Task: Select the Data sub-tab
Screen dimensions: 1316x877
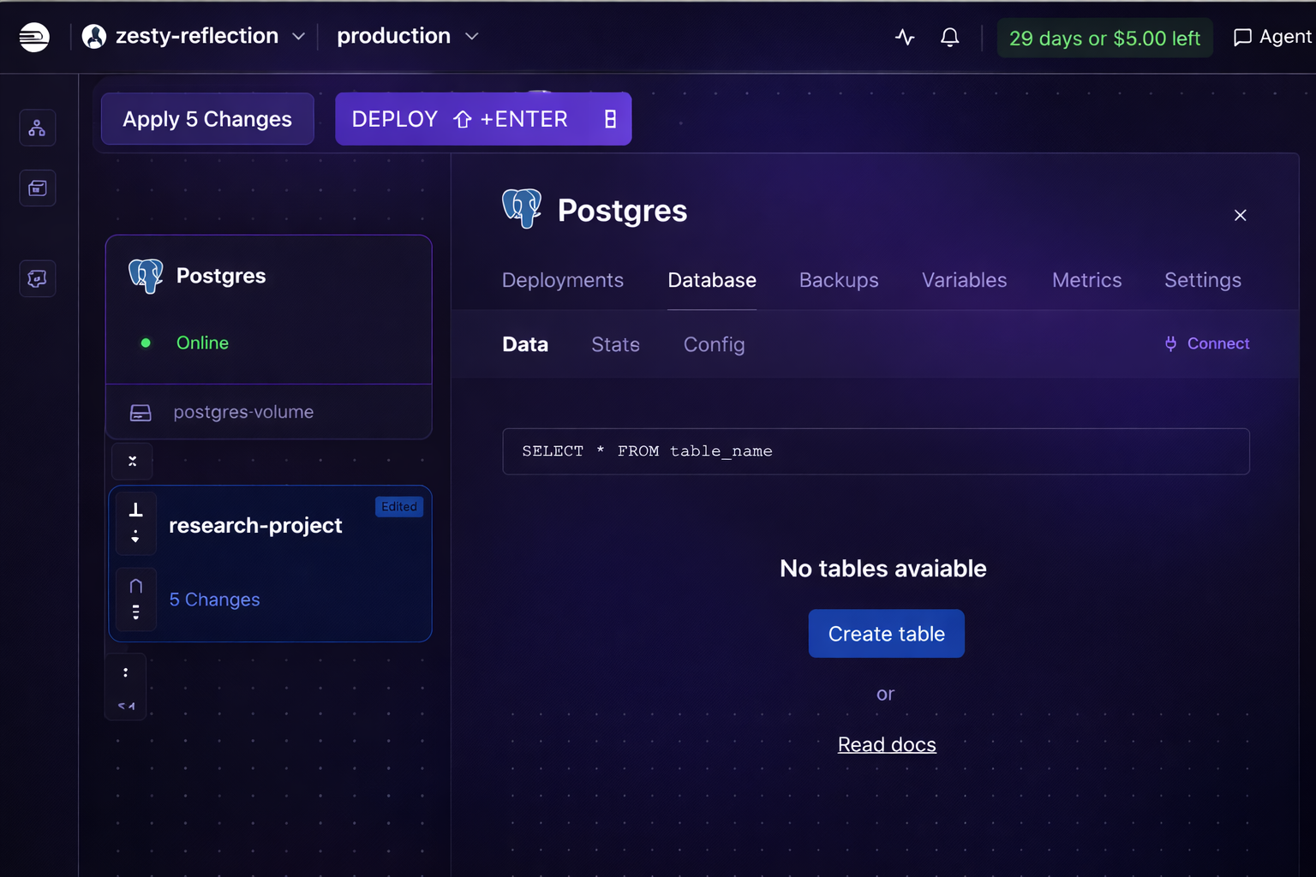Action: [x=525, y=344]
